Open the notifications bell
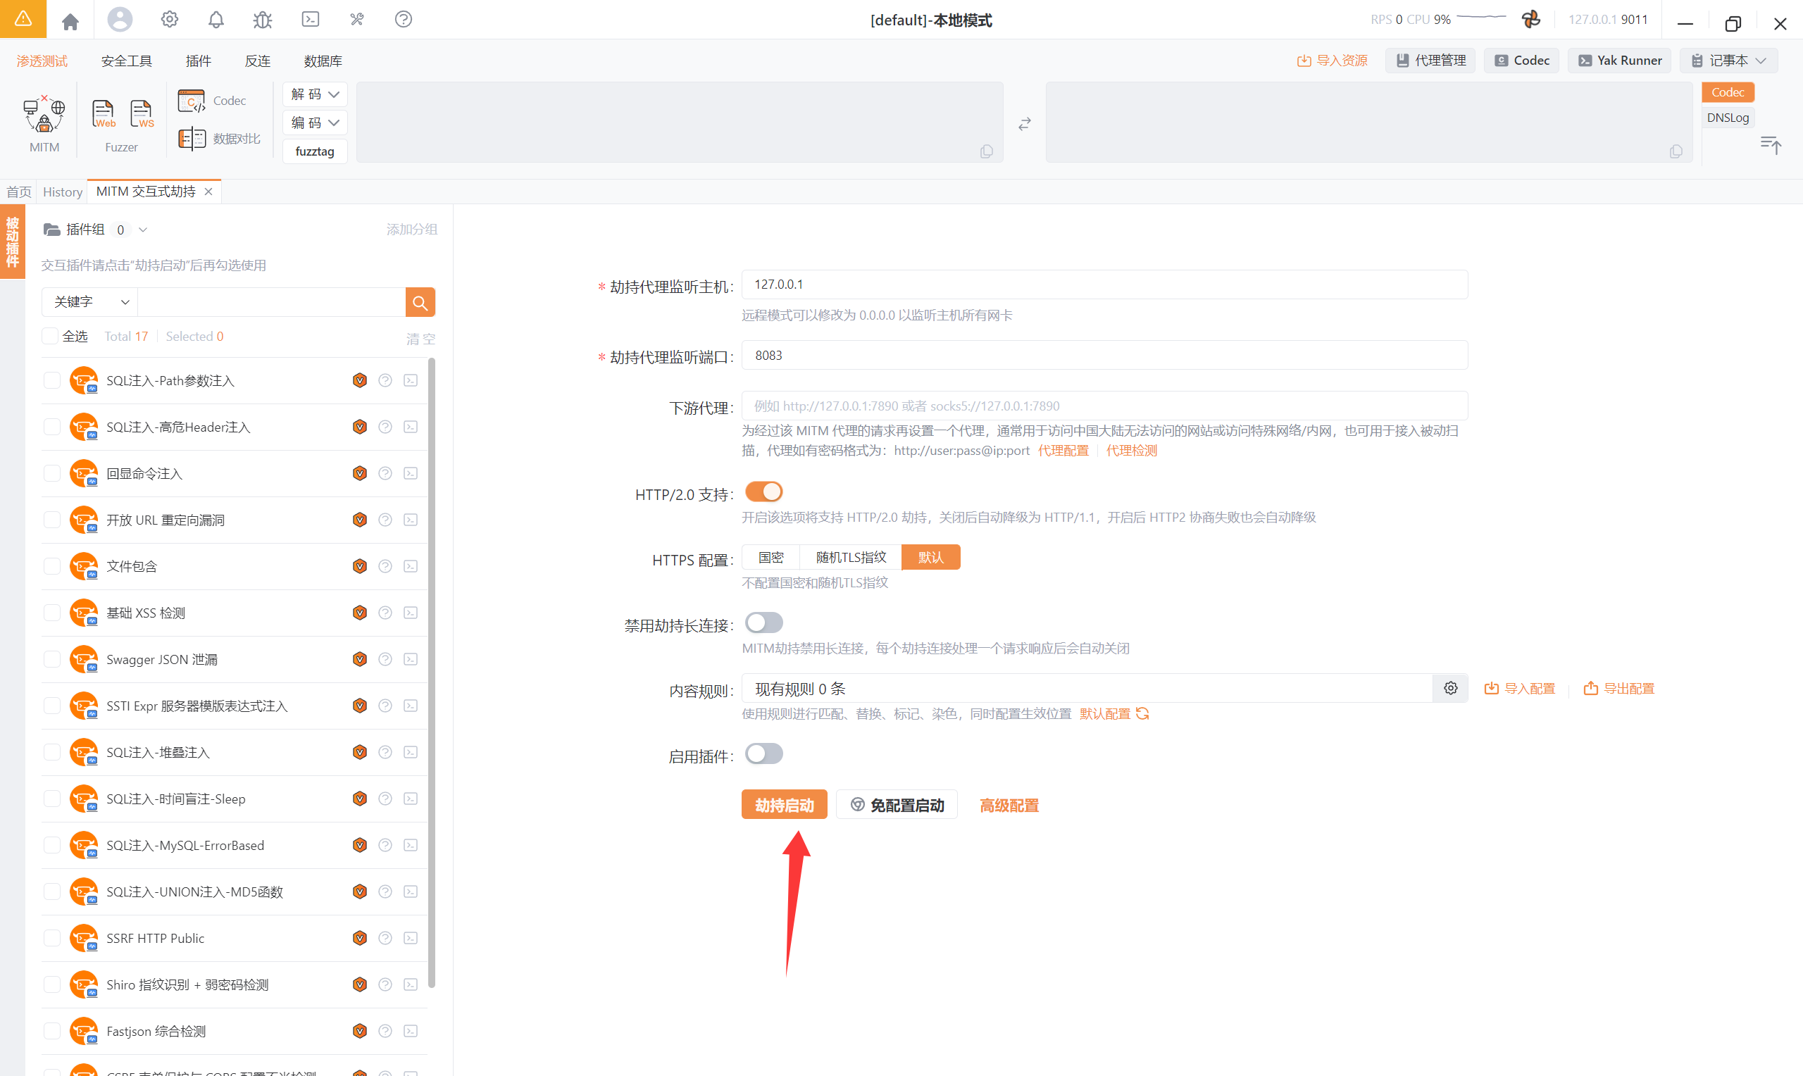 pos(216,20)
